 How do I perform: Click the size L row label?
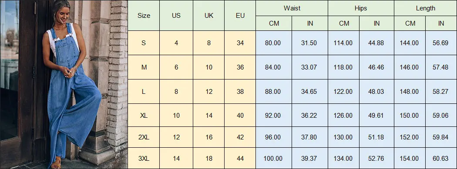[144, 92]
